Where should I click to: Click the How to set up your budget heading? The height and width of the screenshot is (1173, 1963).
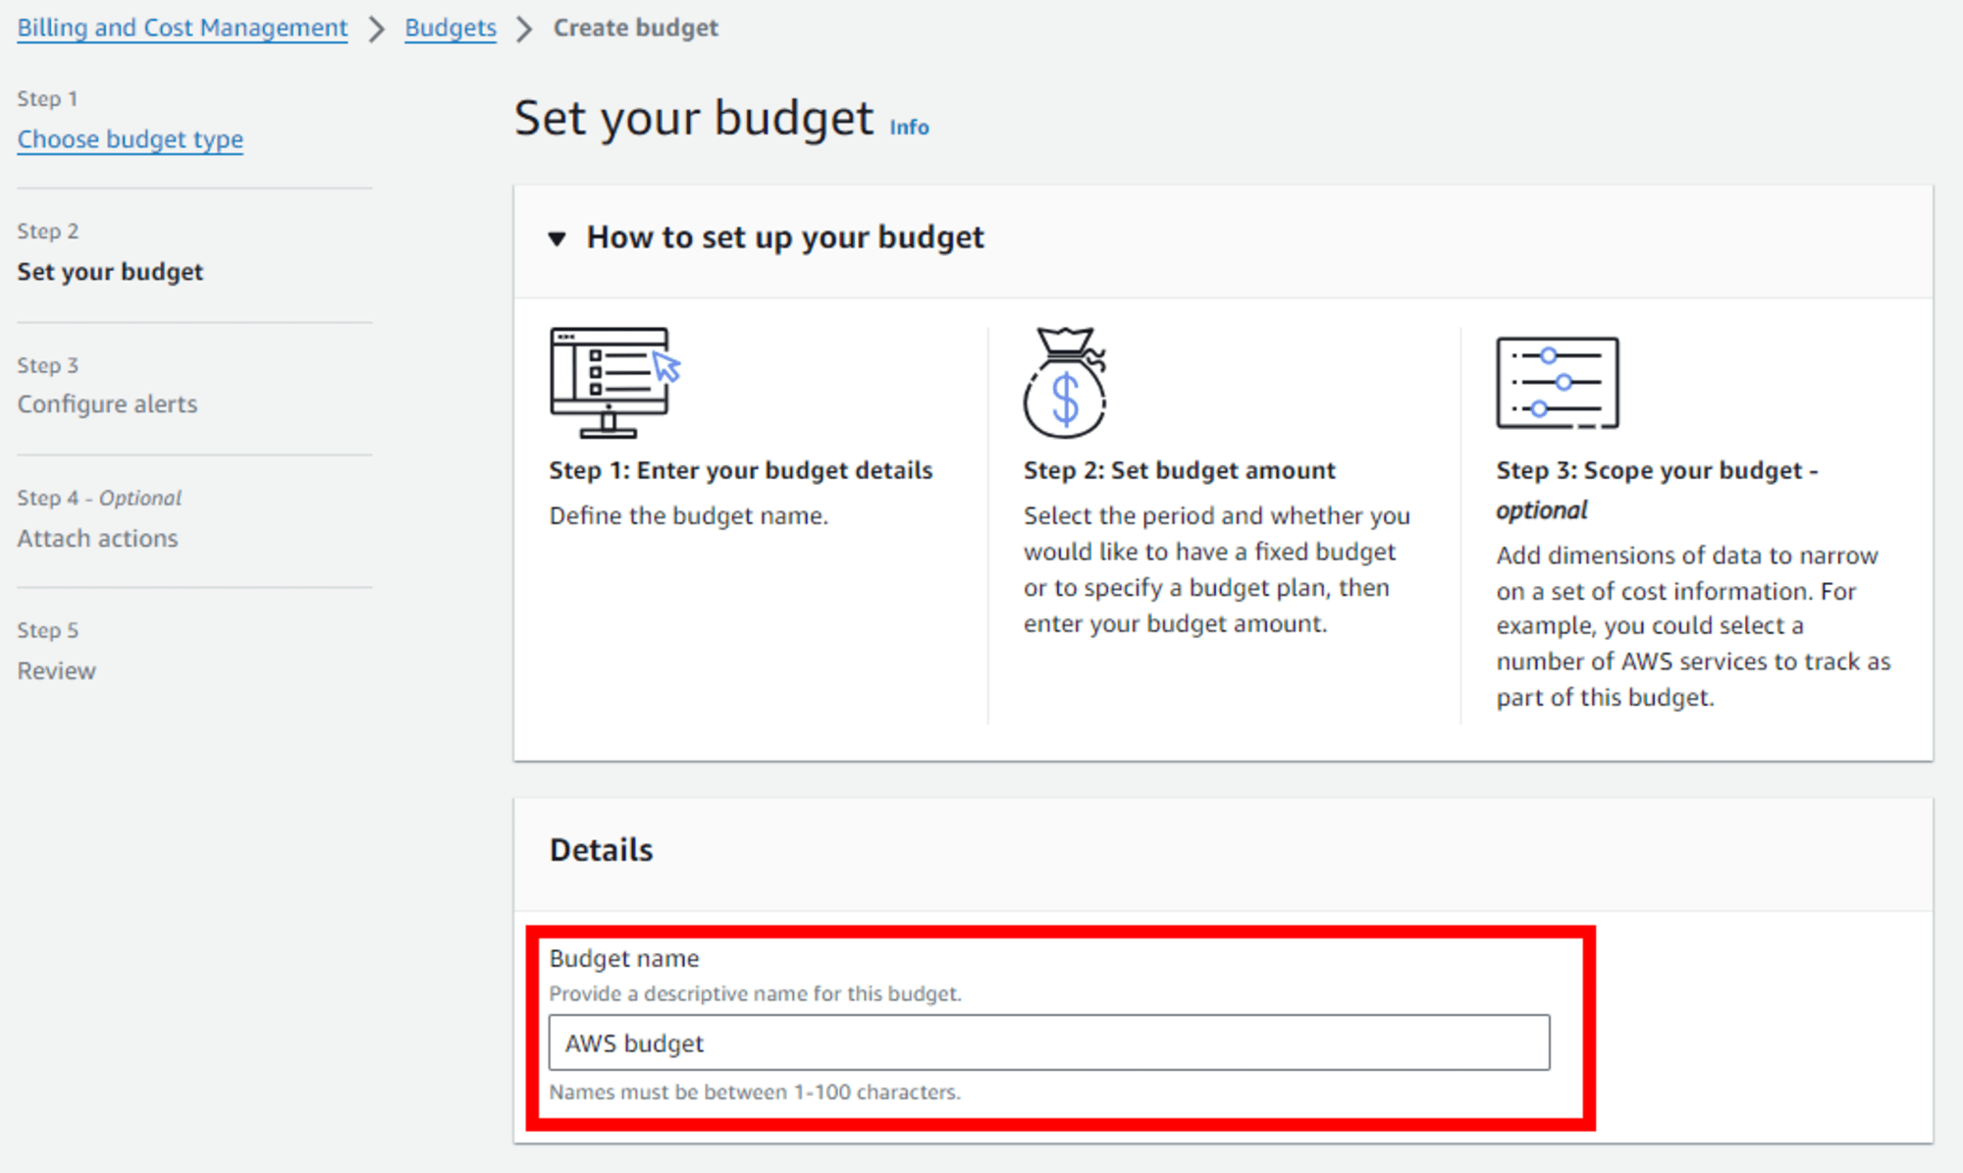pyautogui.click(x=785, y=238)
